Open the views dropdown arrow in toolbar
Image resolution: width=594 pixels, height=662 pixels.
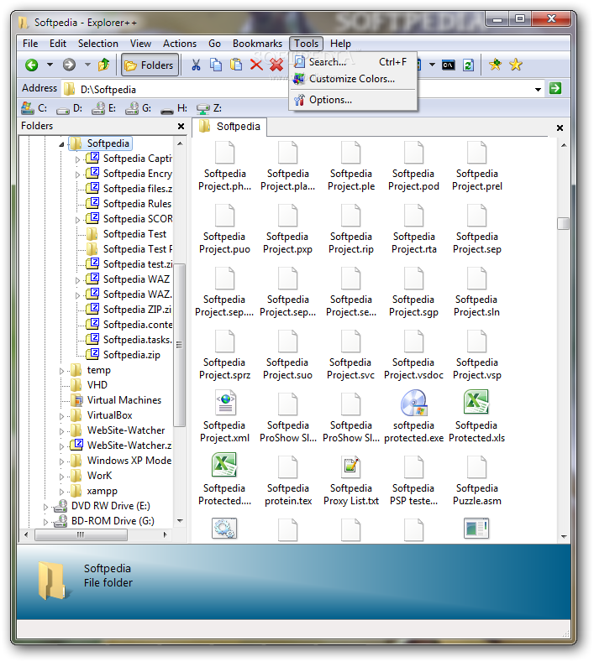432,65
